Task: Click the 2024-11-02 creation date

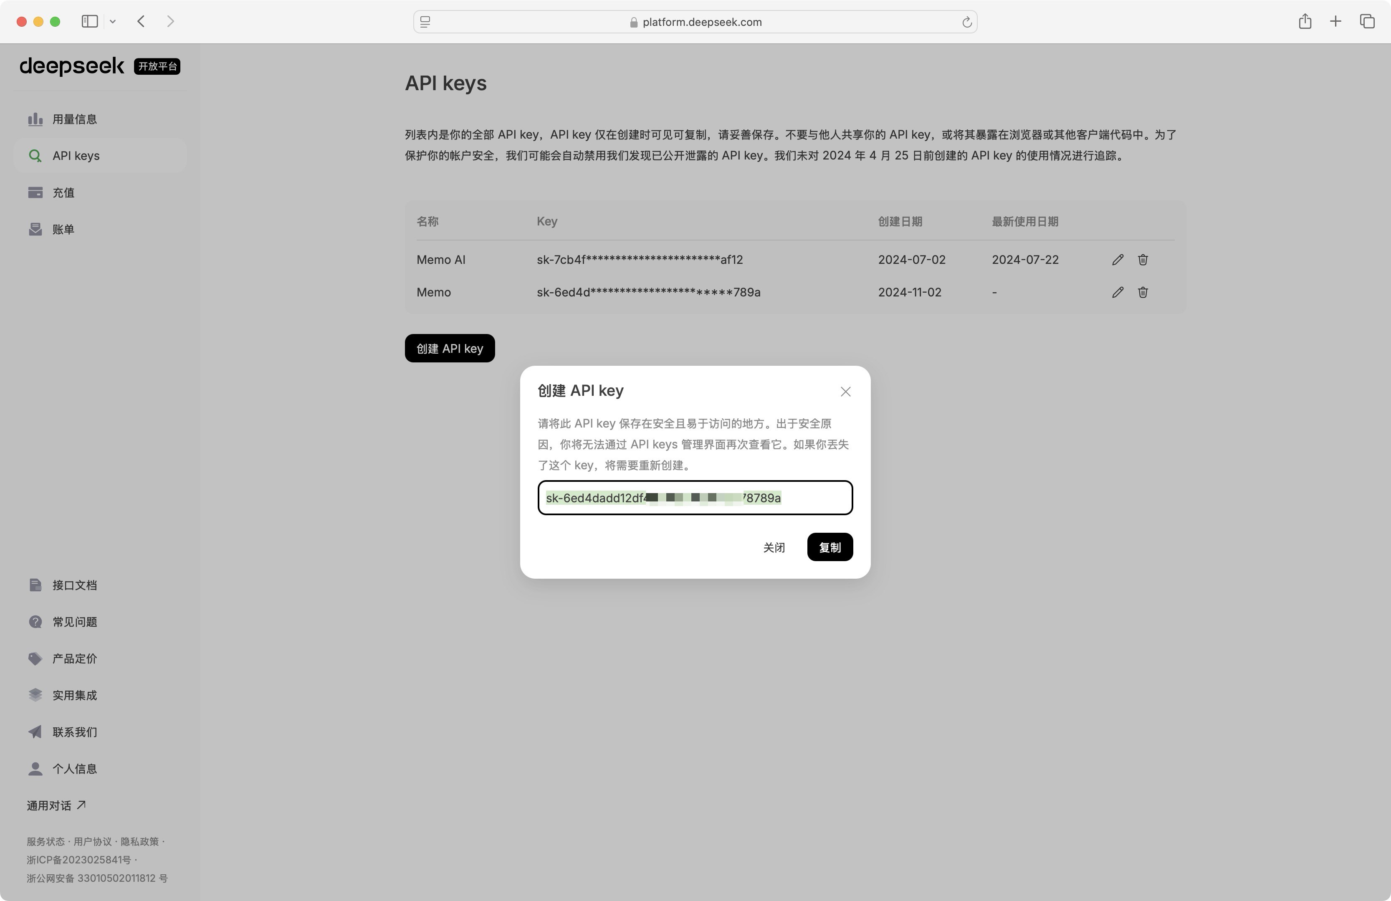Action: [x=909, y=292]
